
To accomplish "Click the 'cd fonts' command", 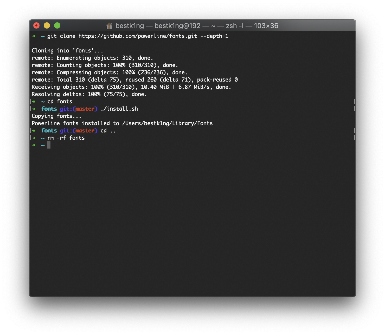I will click(x=60, y=102).
